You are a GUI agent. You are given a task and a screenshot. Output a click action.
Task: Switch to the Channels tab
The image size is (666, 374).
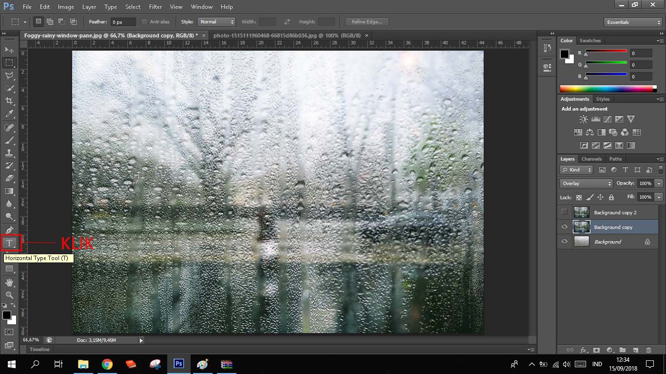tap(591, 159)
